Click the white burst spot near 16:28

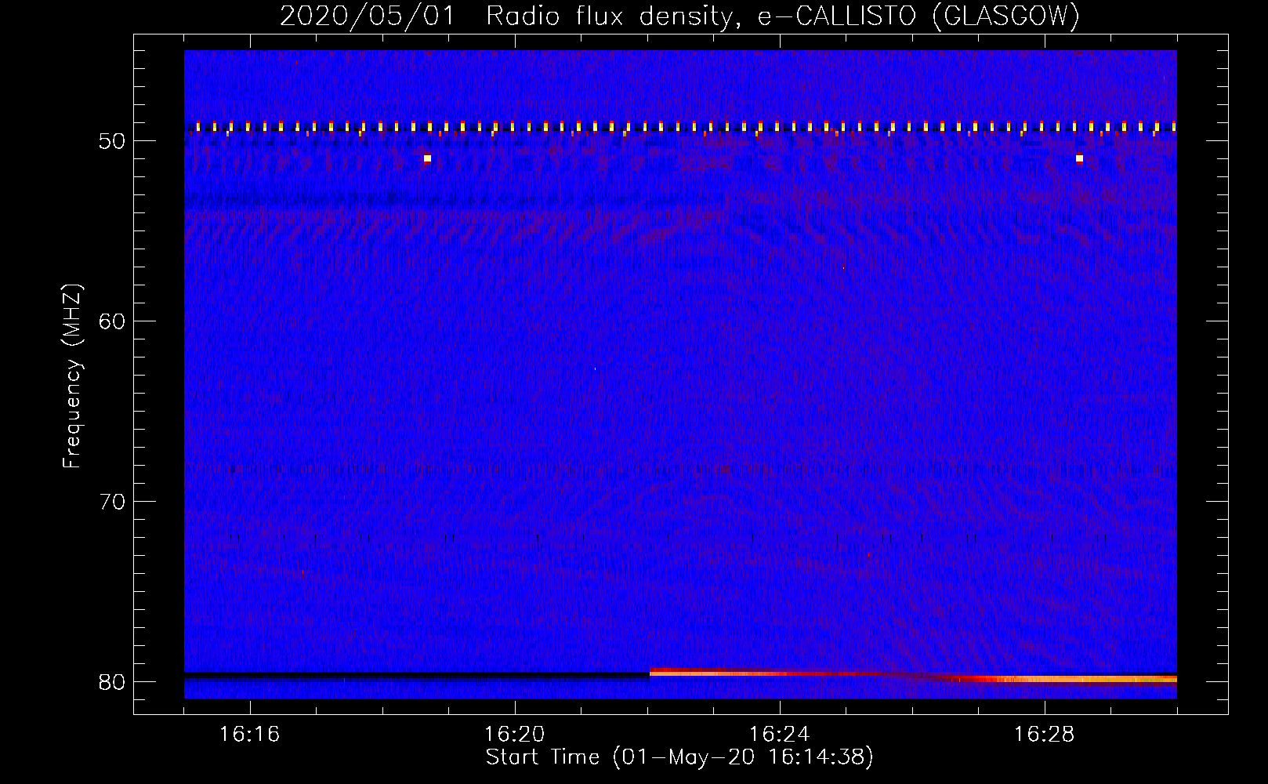(1079, 158)
